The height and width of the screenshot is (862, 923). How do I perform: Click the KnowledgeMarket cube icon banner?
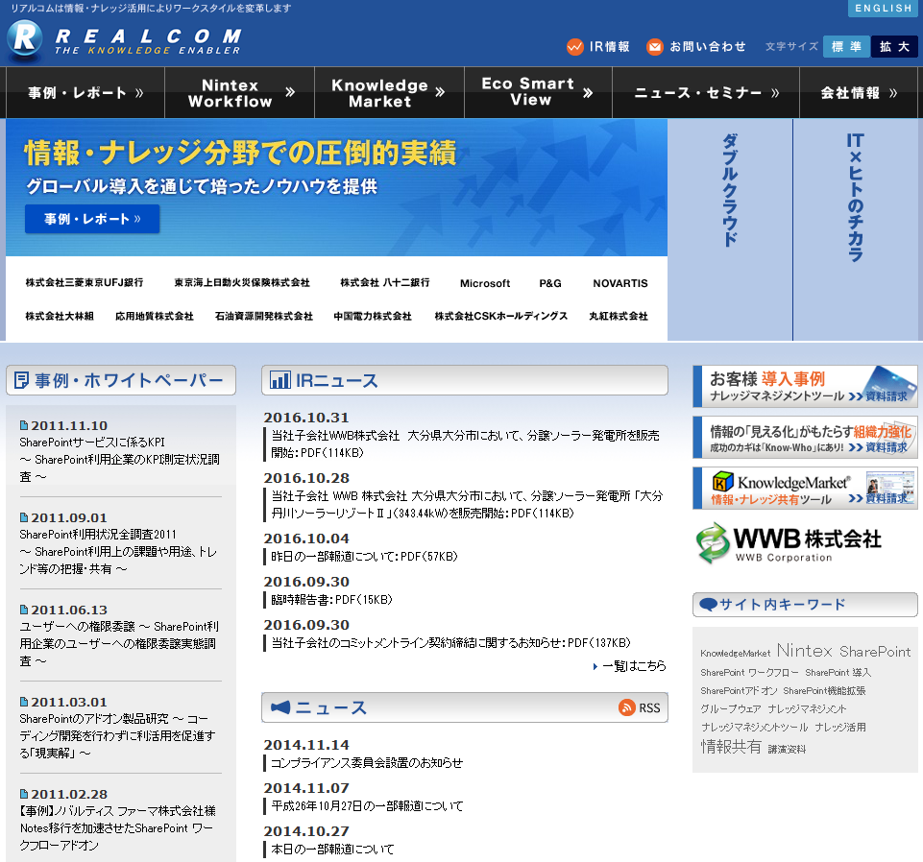point(805,489)
